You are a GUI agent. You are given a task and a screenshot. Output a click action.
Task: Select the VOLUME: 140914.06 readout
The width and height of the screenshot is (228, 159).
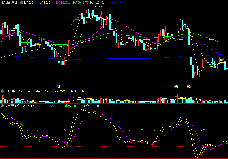20,91
